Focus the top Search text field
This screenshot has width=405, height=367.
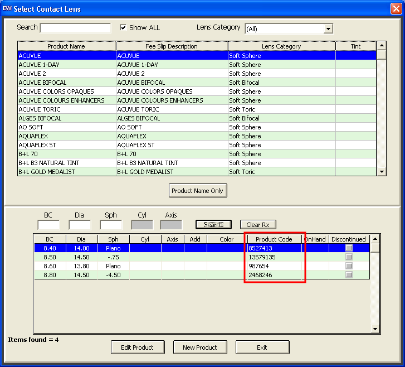tap(75, 28)
